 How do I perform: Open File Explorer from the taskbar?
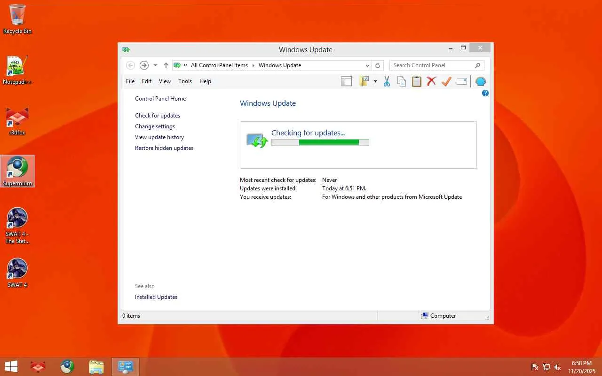[x=96, y=367]
